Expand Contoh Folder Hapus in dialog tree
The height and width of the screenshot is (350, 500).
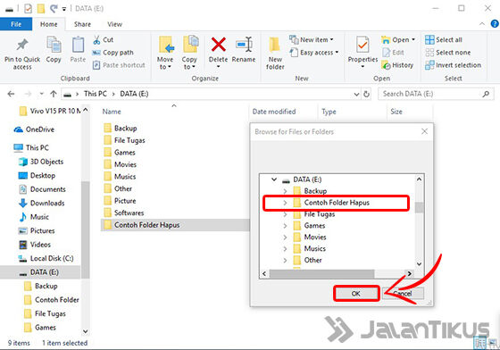285,203
